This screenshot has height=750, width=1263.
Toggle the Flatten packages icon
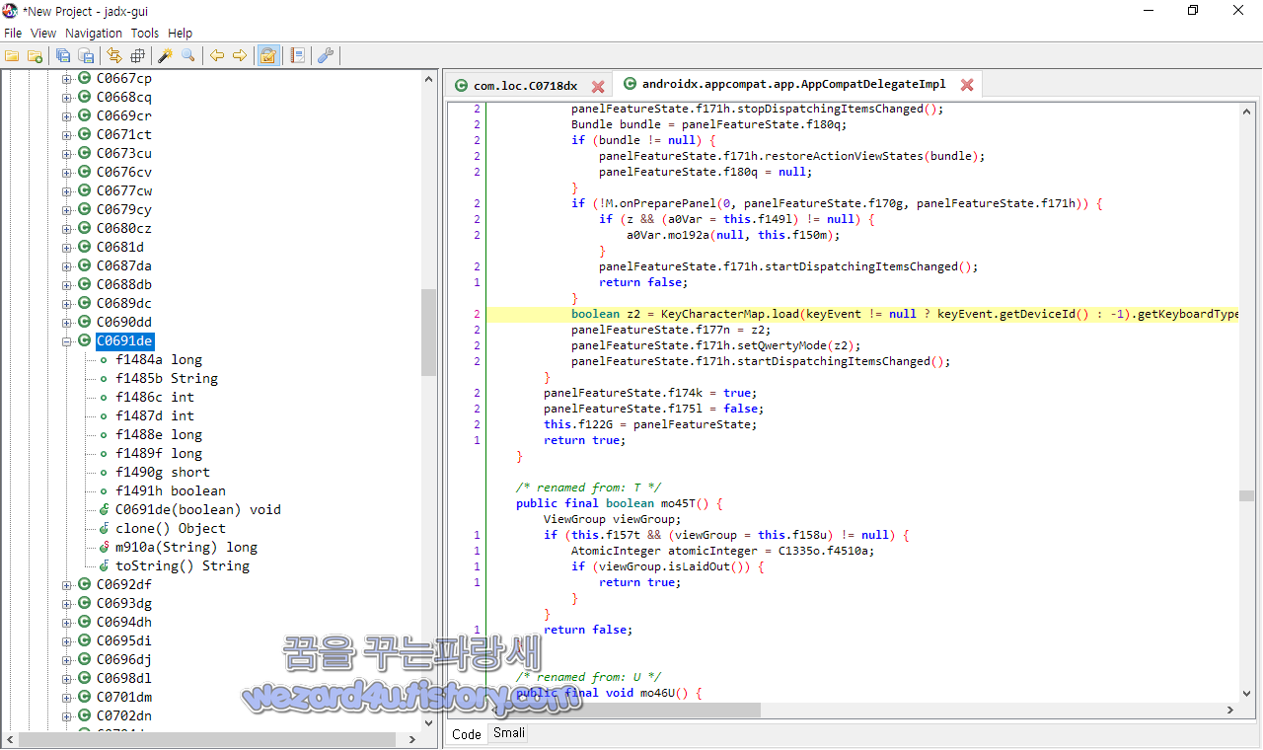click(x=137, y=55)
